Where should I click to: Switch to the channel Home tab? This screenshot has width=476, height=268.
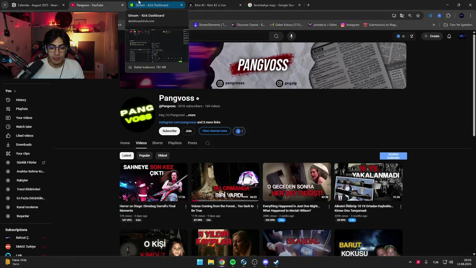click(x=125, y=143)
